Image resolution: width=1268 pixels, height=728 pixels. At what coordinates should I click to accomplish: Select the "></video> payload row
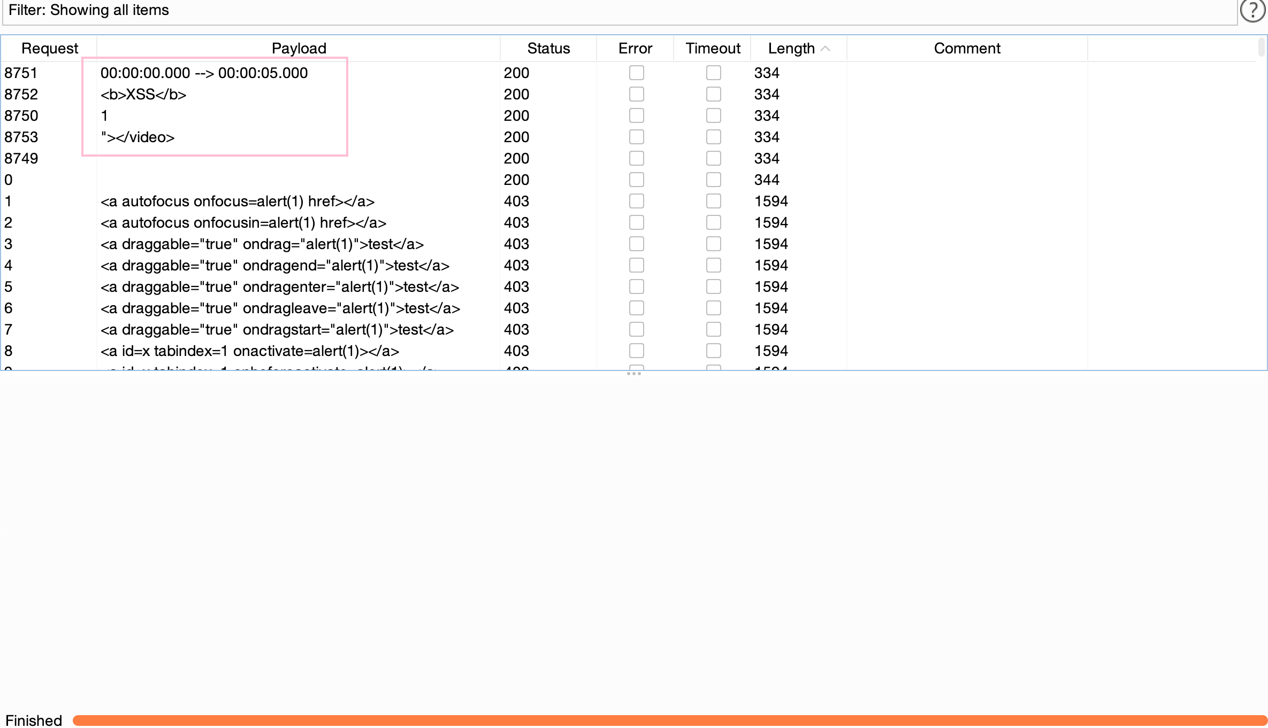pyautogui.click(x=138, y=137)
